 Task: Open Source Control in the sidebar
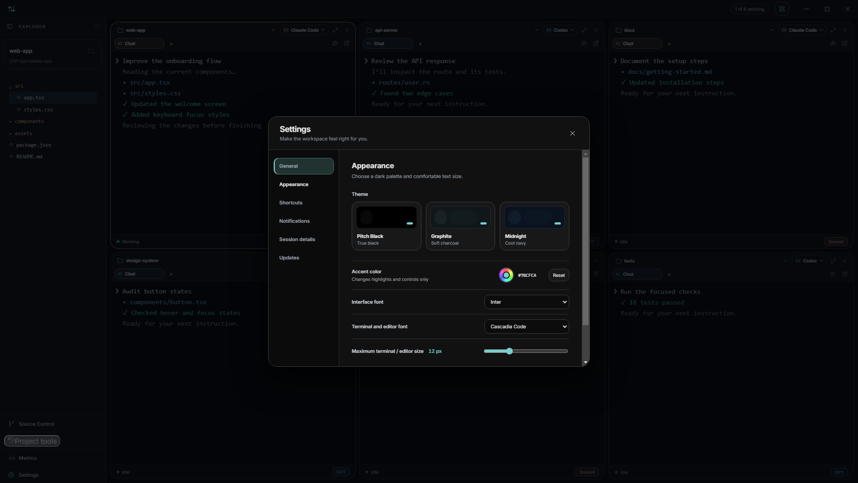tap(53, 424)
